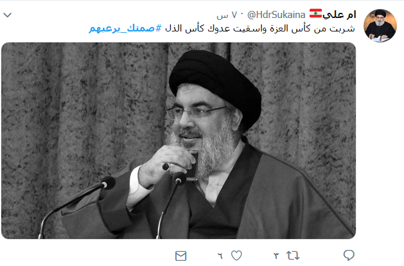
Task: Click the ring on the hand in photo
Action: (x=166, y=167)
